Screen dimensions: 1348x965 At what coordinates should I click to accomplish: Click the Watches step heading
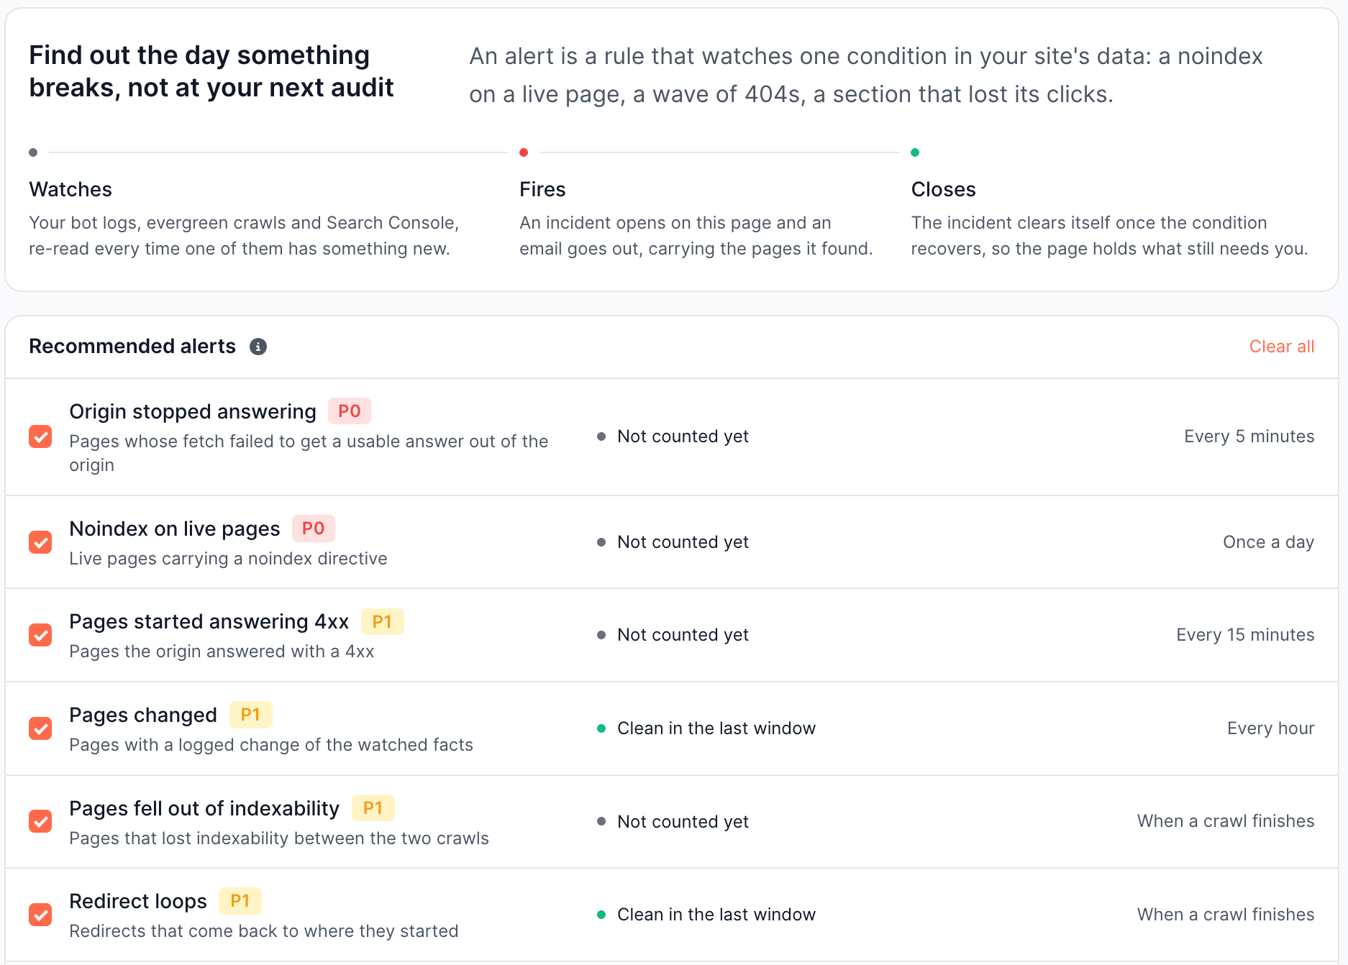(x=70, y=189)
